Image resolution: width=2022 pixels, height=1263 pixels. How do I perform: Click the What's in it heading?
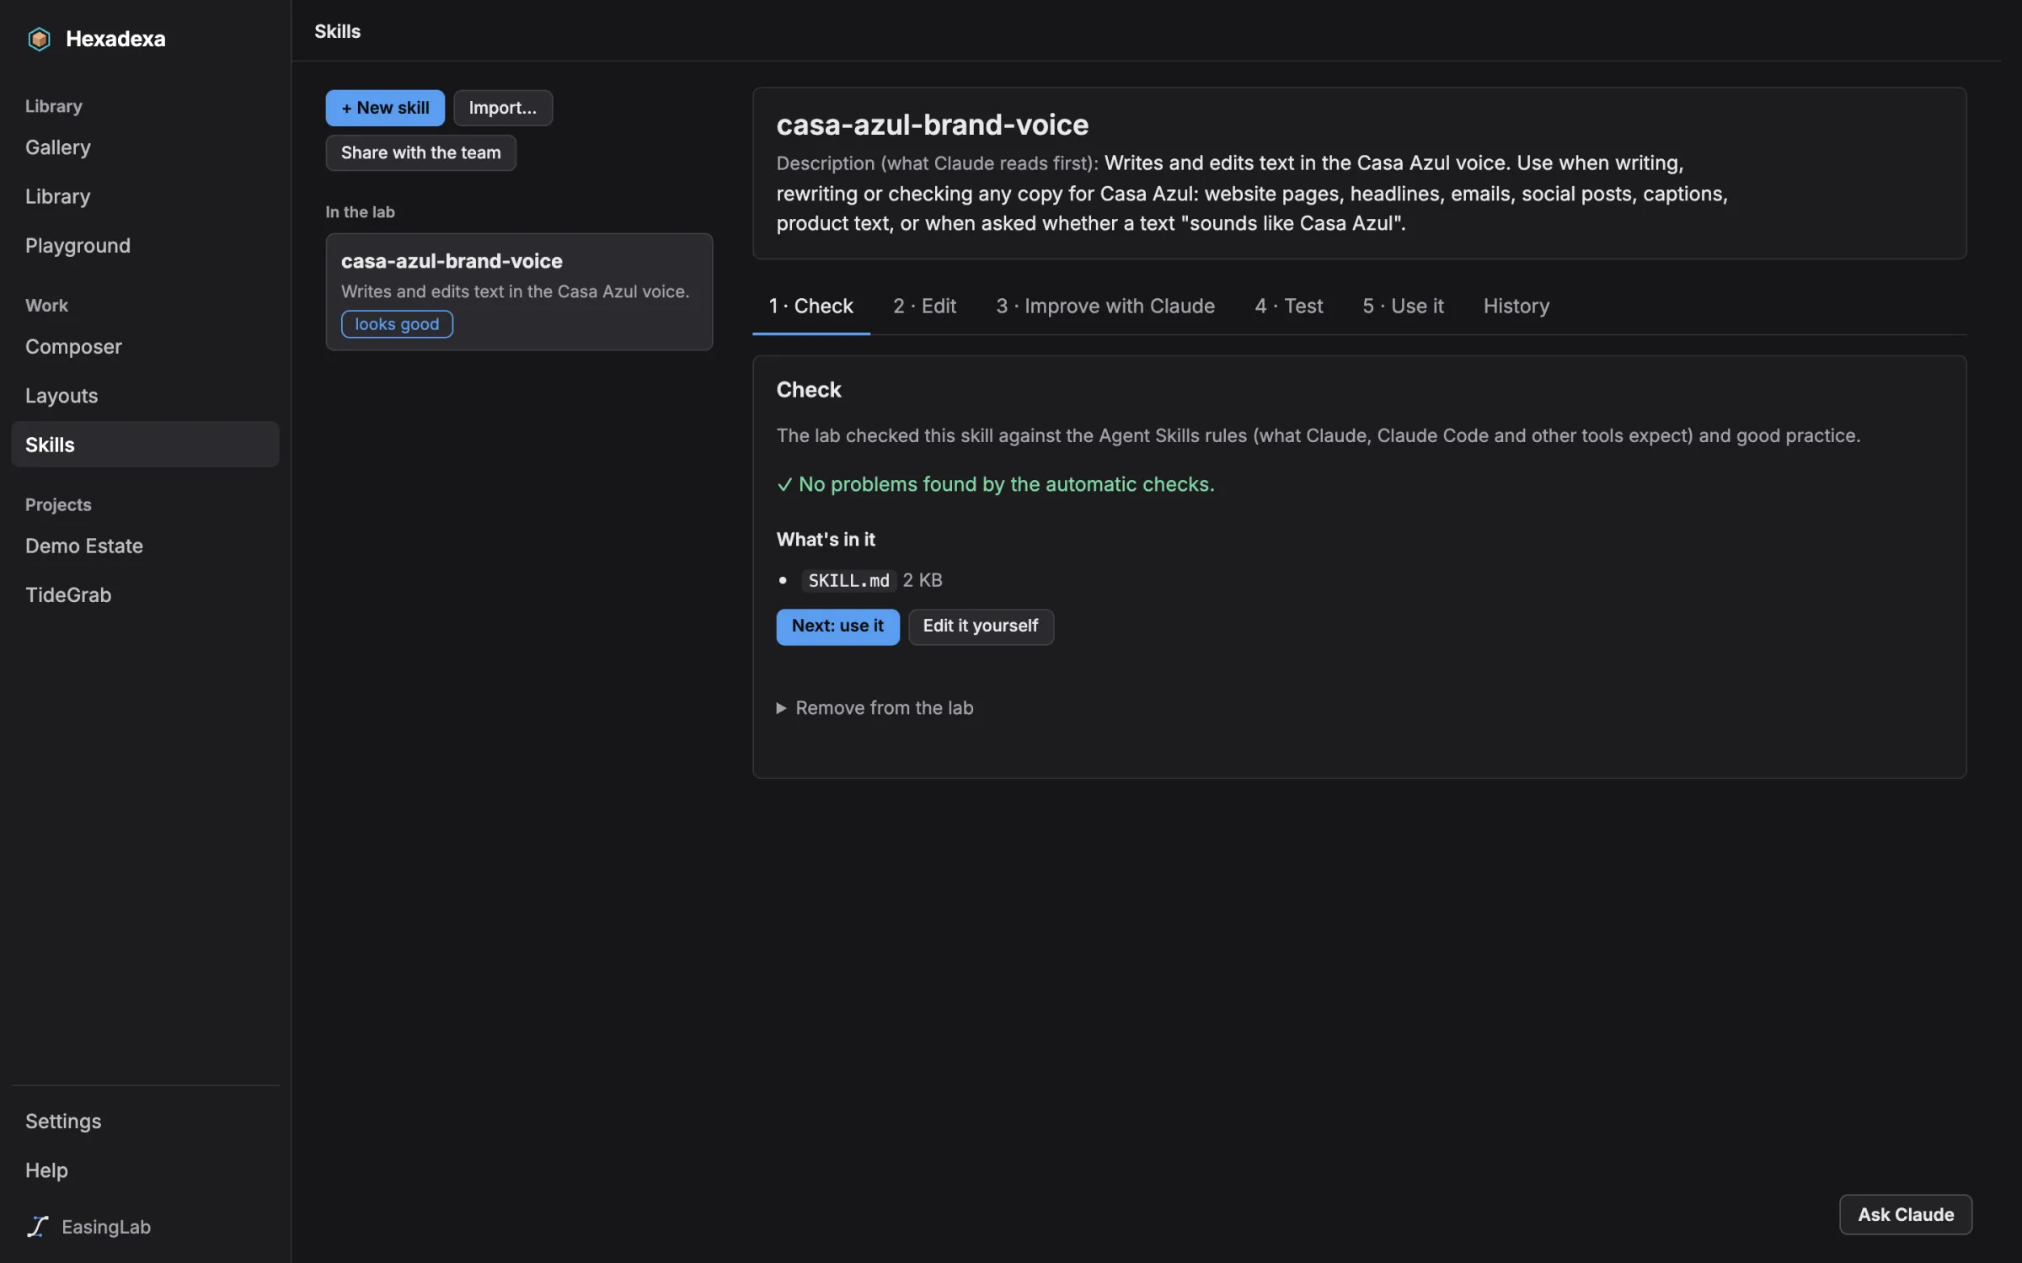pos(826,539)
